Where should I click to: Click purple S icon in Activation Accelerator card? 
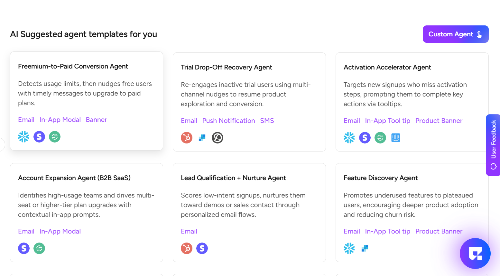click(x=365, y=138)
